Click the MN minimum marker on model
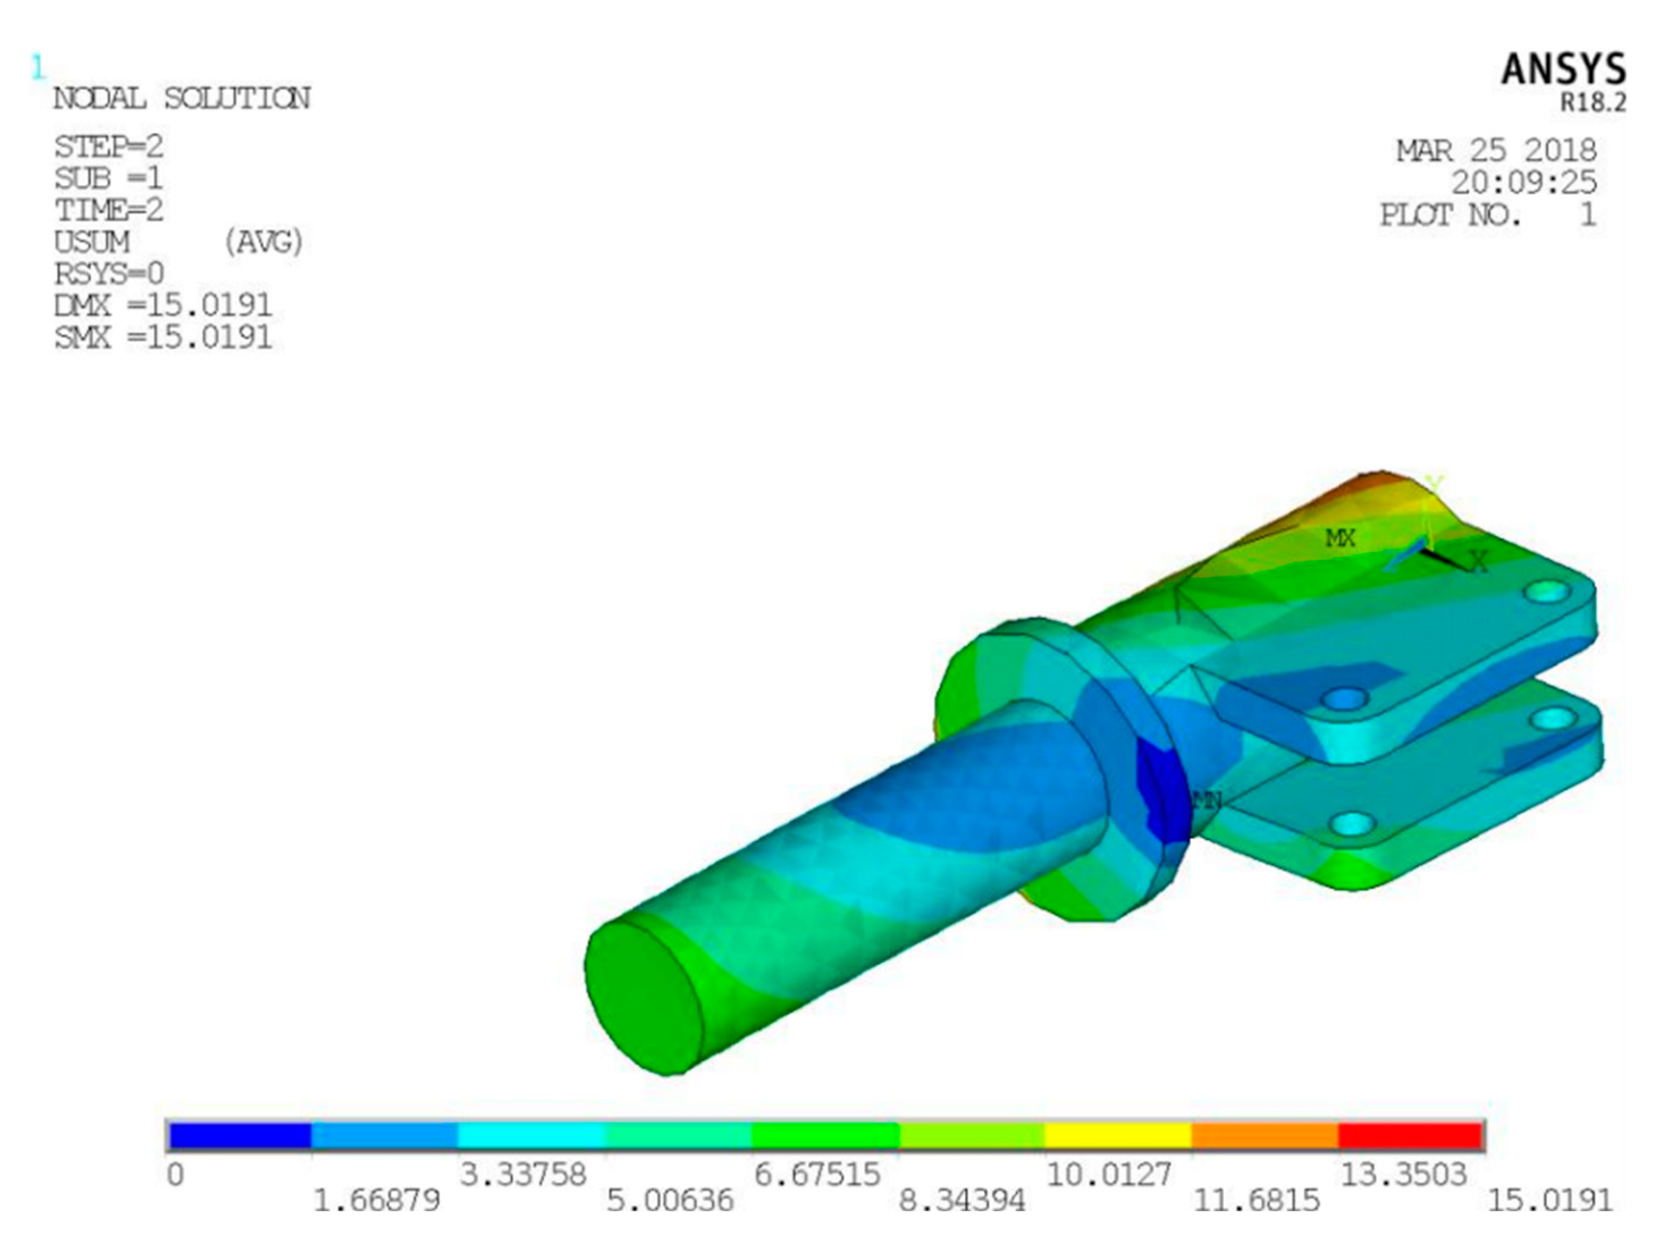Screen dimensions: 1661x1236 [x=1205, y=801]
